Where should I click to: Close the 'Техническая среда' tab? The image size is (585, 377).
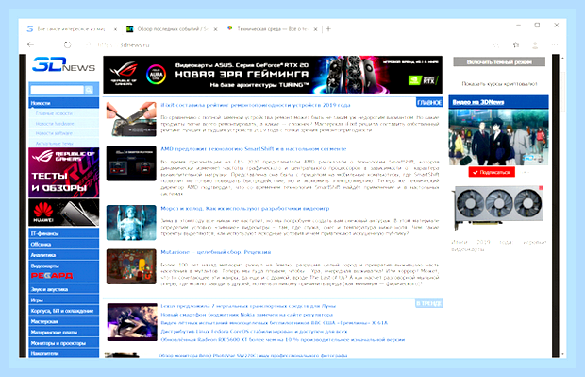[x=316, y=29]
